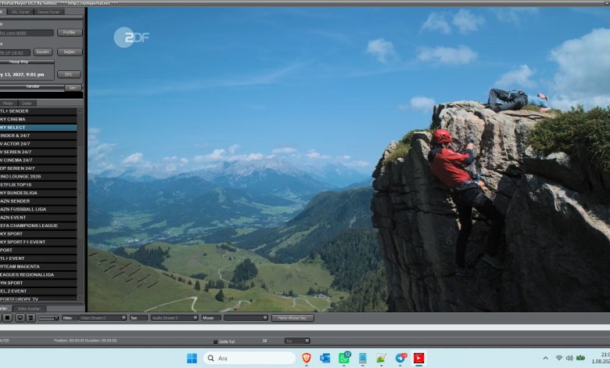Switch to the Dosya Oynat tab
This screenshot has height=368, width=610.
[49, 12]
